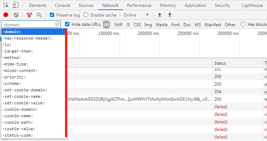Viewport: 267px width, 141px height.
Task: Filter requests by WS type
Action: pos(198,25)
